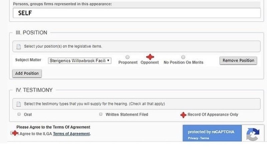Open the reCAPTCHA Privacy link
Viewport: 267px width, 150px height.
pos(193,138)
